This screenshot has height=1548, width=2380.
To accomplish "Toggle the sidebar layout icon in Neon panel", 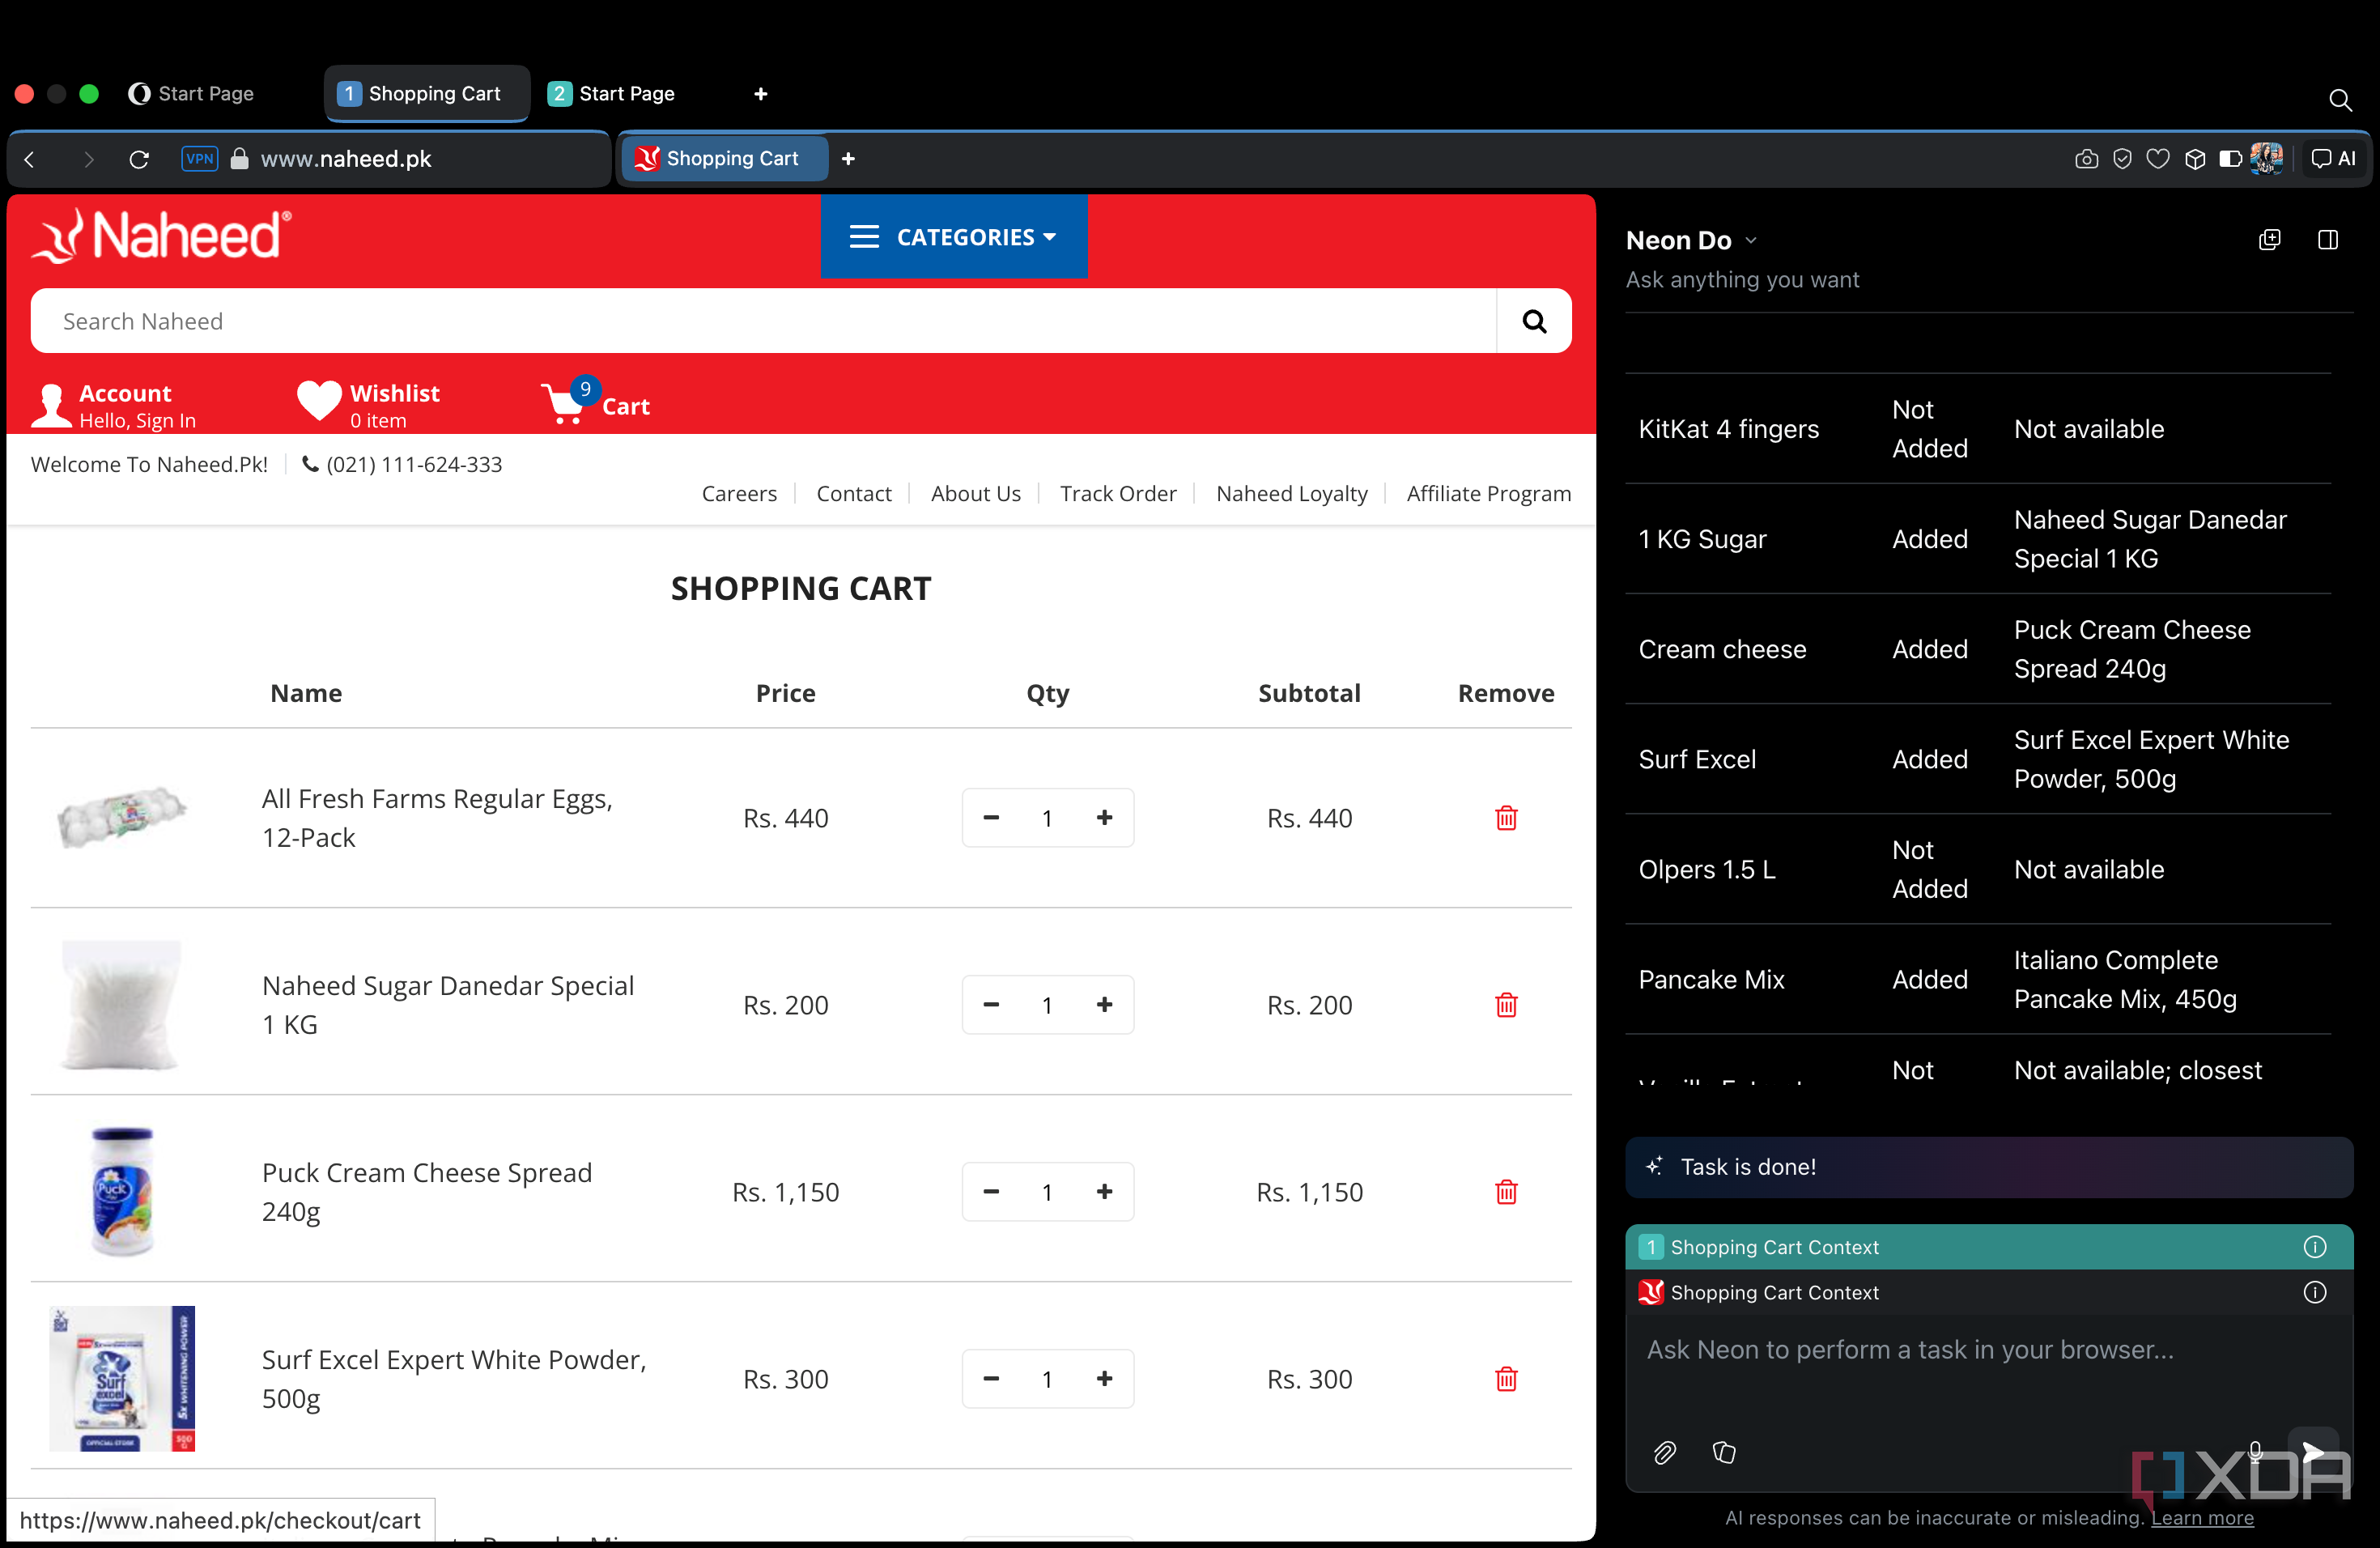I will click(x=2327, y=240).
